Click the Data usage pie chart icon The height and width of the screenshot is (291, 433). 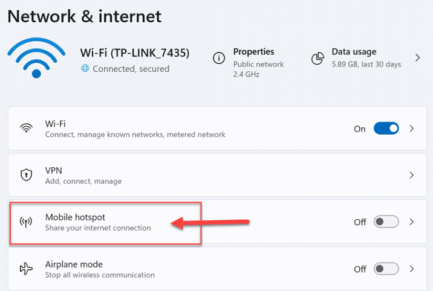(x=317, y=58)
